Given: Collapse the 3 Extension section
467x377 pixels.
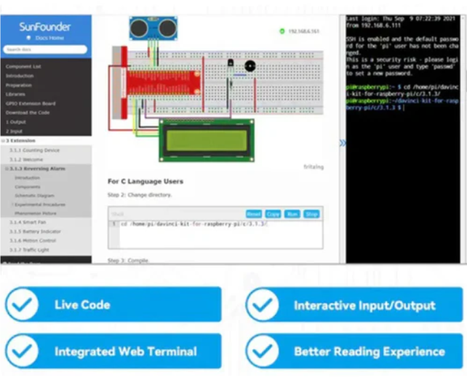Looking at the screenshot, I should pyautogui.click(x=3, y=140).
